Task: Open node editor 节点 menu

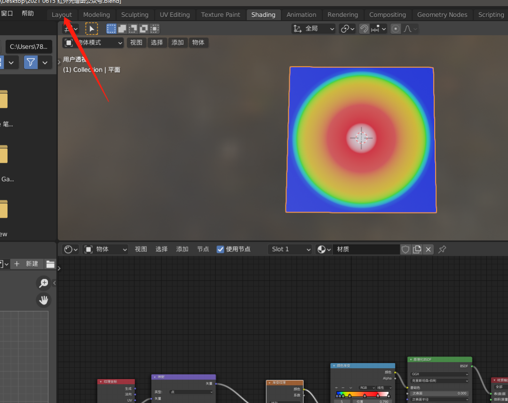Action: tap(203, 249)
